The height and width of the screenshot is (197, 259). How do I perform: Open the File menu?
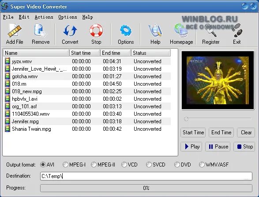[8, 17]
